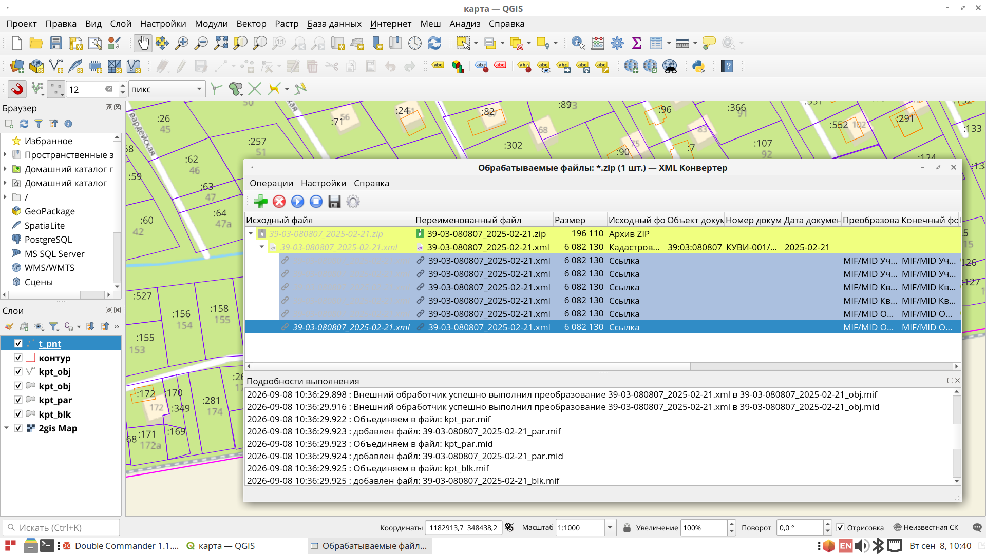Toggle visibility of the polygon kpt_obj layer
The height and width of the screenshot is (554, 986).
(18, 386)
